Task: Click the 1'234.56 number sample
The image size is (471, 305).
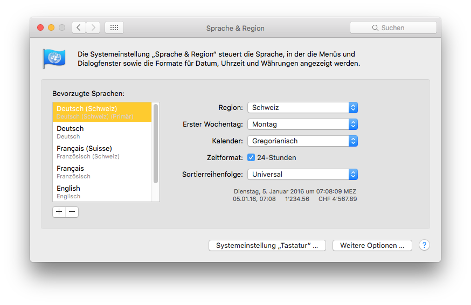Action: pos(297,199)
